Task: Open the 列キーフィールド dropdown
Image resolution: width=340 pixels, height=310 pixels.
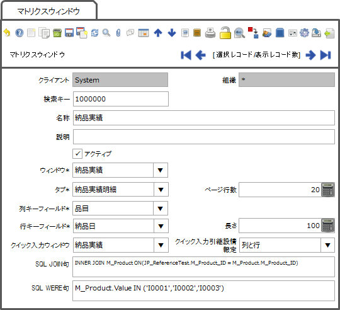Action: click(x=161, y=209)
